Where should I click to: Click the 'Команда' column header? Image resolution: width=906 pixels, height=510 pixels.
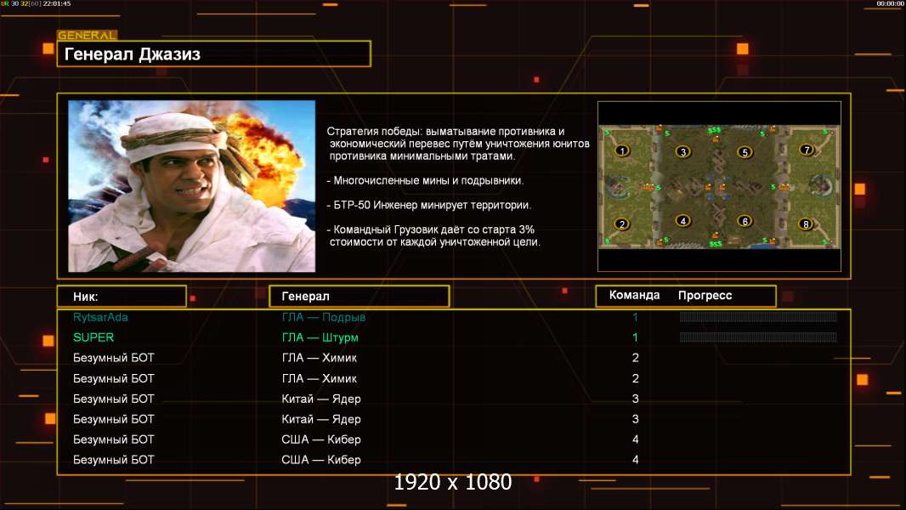634,295
